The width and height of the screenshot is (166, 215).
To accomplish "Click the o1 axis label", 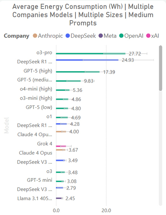I will click(49, 116).
